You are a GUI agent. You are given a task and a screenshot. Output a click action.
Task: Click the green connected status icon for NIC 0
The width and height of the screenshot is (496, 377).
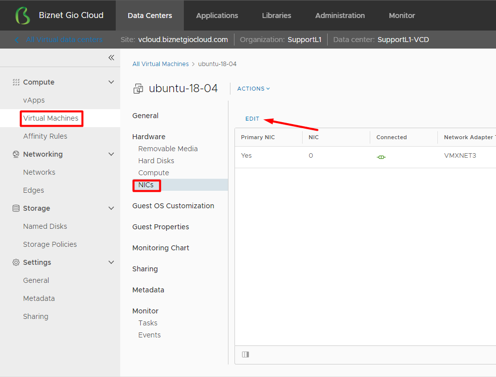pyautogui.click(x=381, y=157)
